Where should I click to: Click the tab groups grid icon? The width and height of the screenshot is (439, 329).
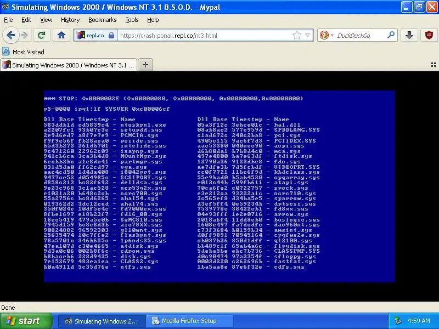tap(434, 65)
